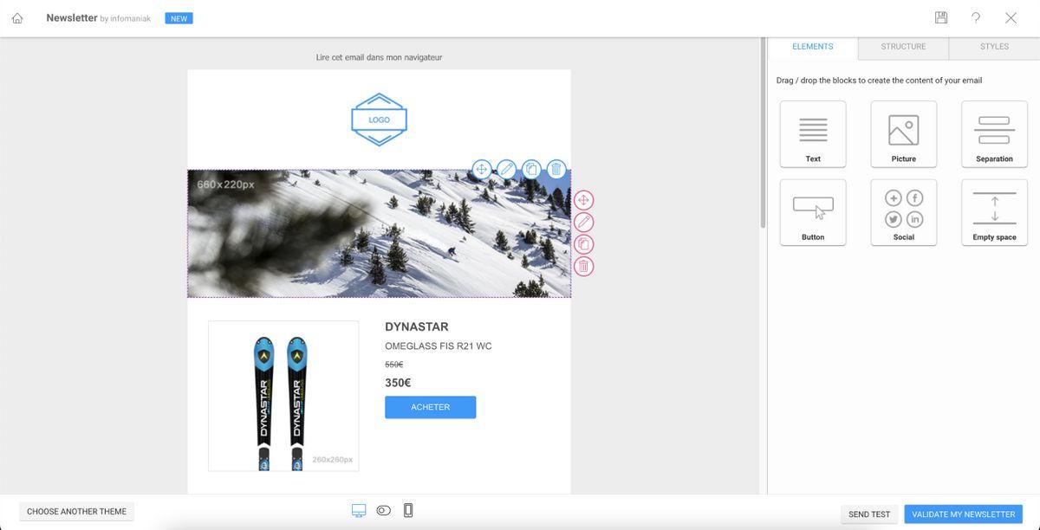Select the Social block element
Image resolution: width=1040 pixels, height=530 pixels.
904,212
